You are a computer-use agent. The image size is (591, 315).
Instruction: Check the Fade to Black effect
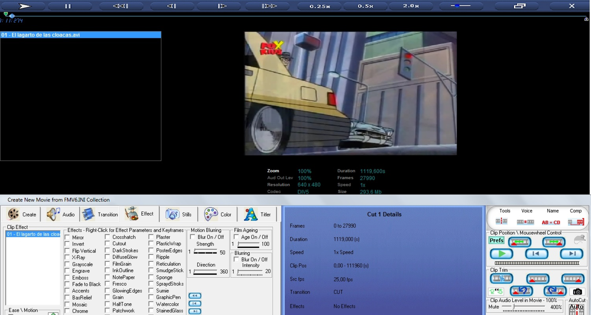[67, 284]
